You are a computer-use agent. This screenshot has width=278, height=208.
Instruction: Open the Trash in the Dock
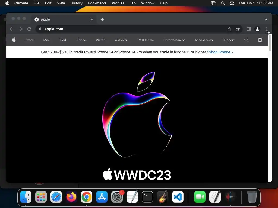[252, 197]
